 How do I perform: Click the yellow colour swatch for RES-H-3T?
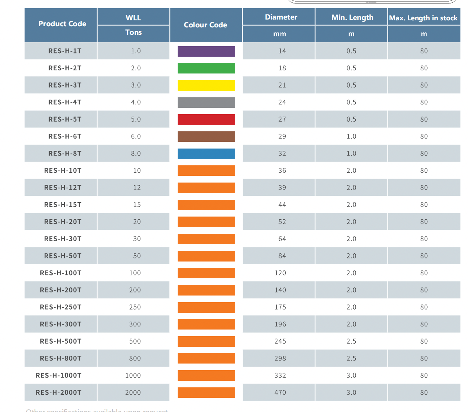206,85
